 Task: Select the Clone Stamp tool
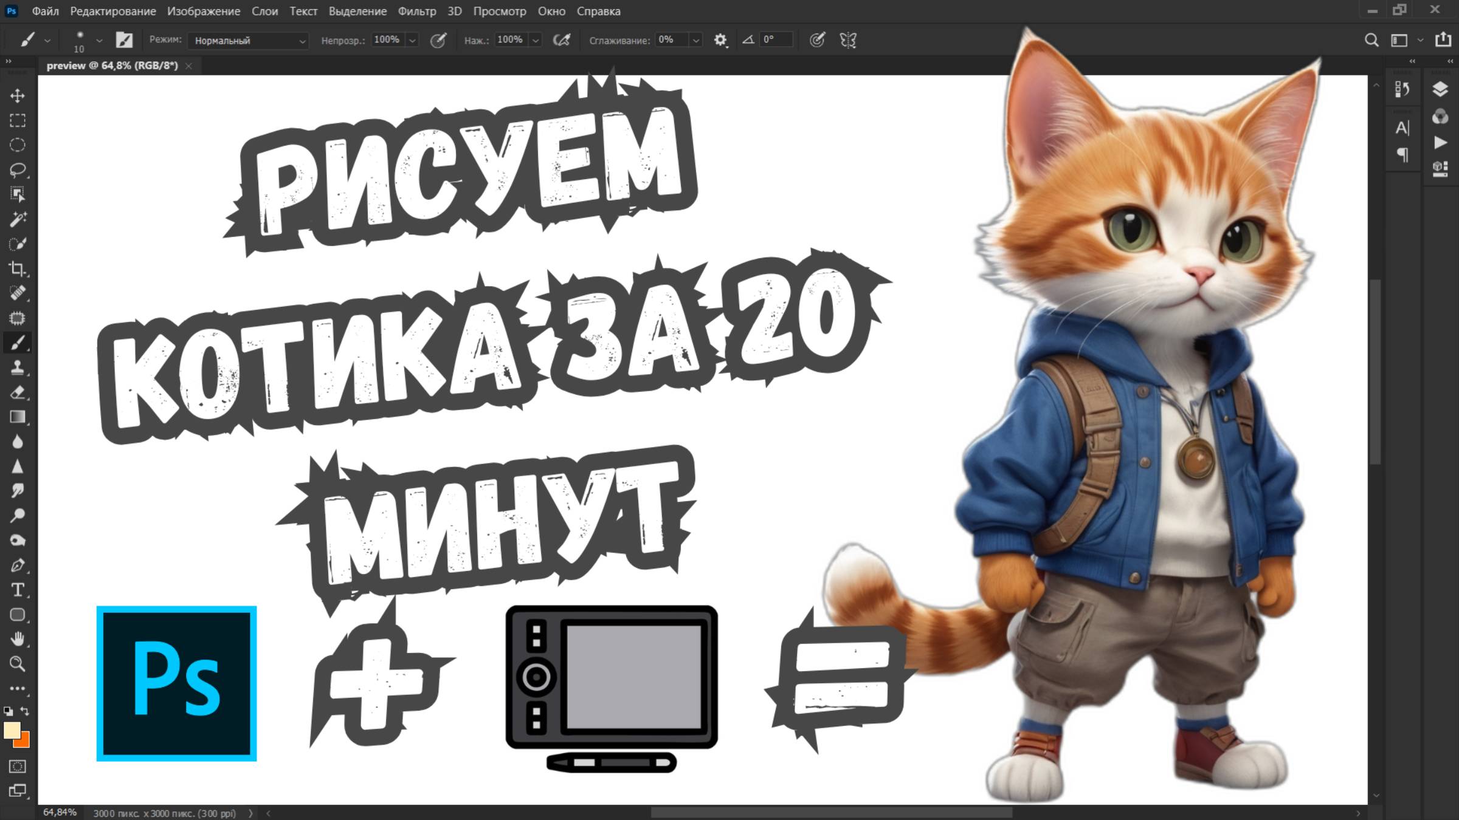coord(18,367)
